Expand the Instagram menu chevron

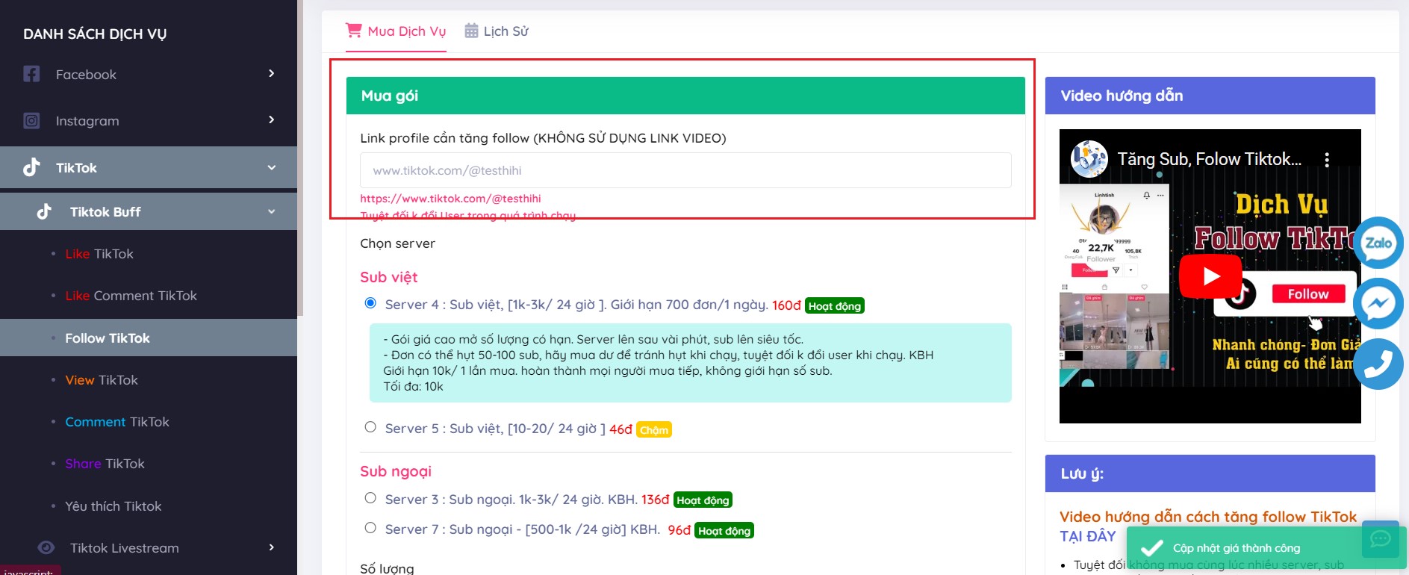point(272,119)
